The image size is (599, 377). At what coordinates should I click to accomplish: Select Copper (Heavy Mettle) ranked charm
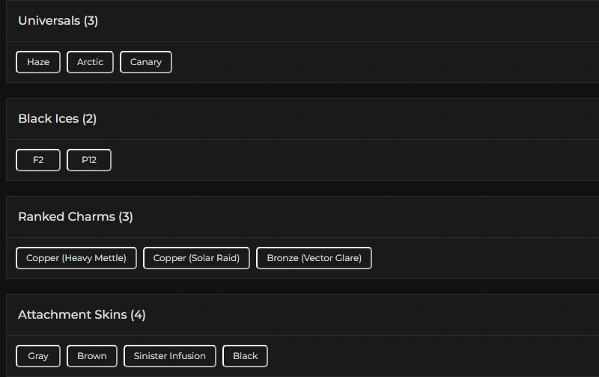coord(76,258)
